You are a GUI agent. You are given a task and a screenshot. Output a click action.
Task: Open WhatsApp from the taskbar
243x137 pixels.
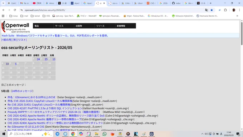(104, 134)
